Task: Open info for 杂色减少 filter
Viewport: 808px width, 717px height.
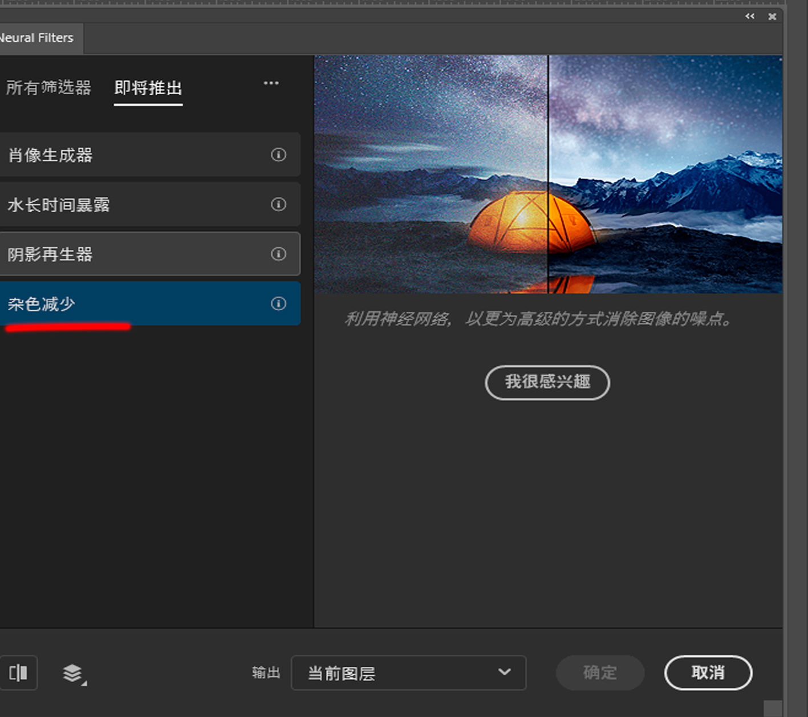Action: (x=278, y=303)
